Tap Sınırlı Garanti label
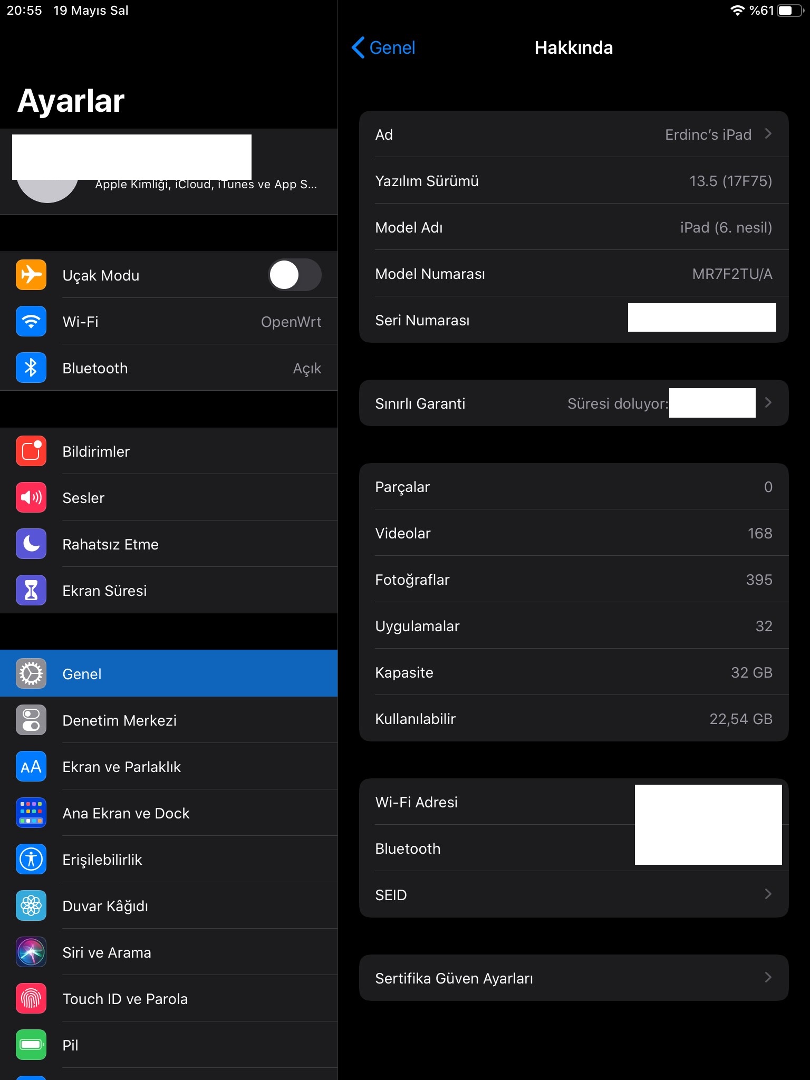810x1080 pixels. click(x=420, y=403)
